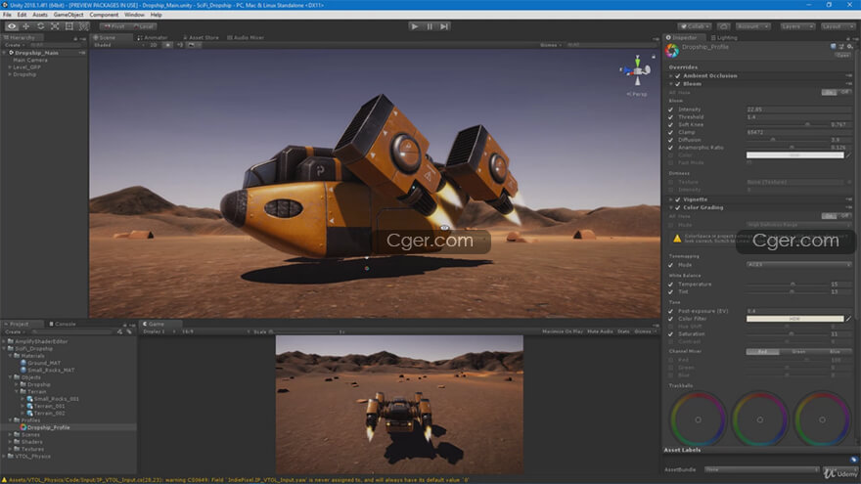Toggle scene lighting sun icon

pyautogui.click(x=168, y=45)
